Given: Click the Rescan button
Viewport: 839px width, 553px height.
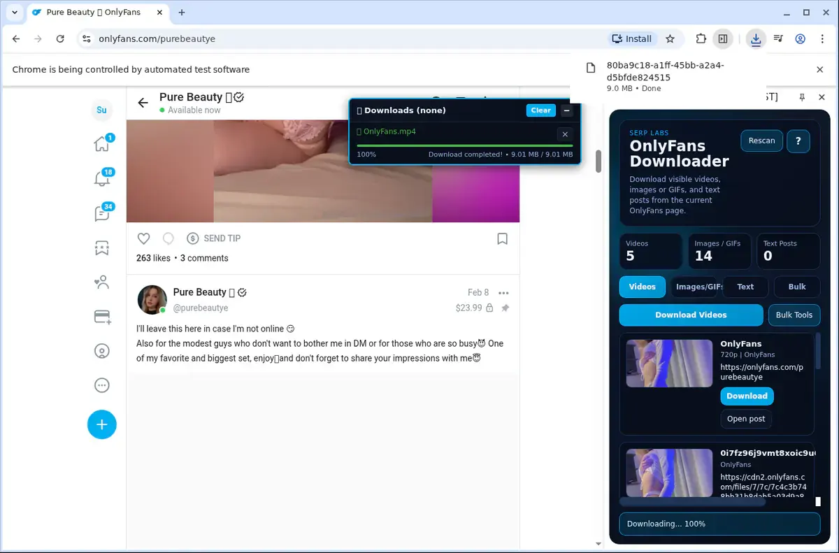Looking at the screenshot, I should [x=761, y=141].
